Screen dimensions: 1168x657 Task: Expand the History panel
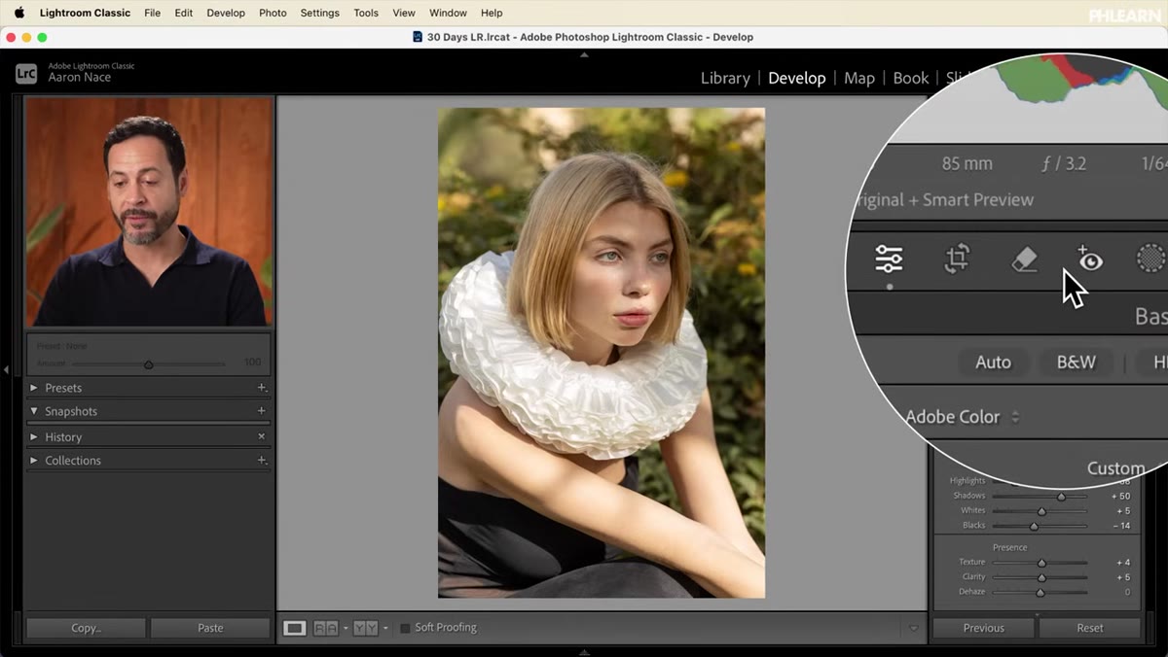(34, 437)
